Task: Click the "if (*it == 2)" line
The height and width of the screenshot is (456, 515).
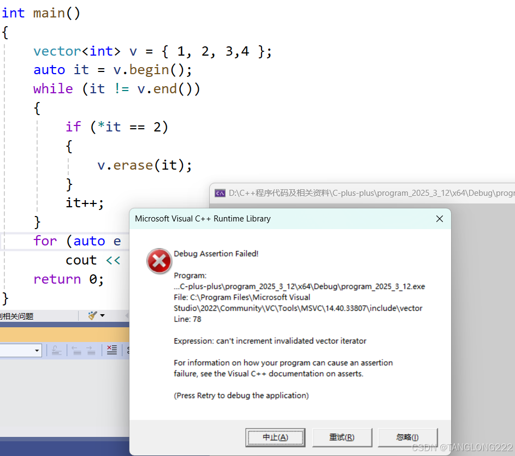Action: coord(117,127)
